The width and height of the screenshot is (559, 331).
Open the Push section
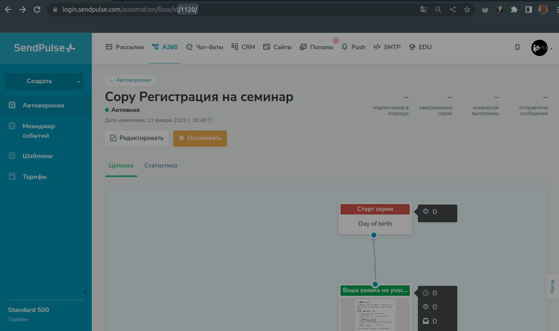point(353,47)
